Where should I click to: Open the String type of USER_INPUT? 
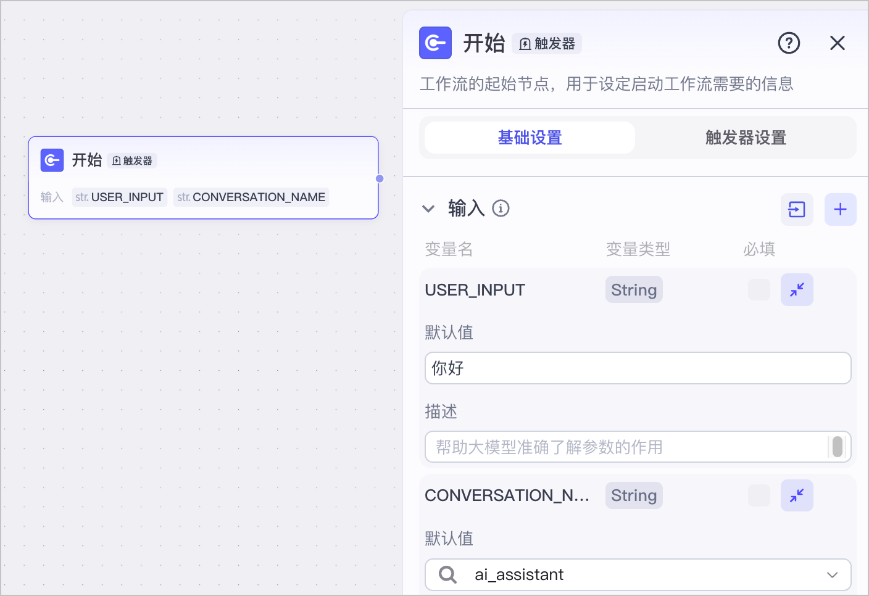634,289
